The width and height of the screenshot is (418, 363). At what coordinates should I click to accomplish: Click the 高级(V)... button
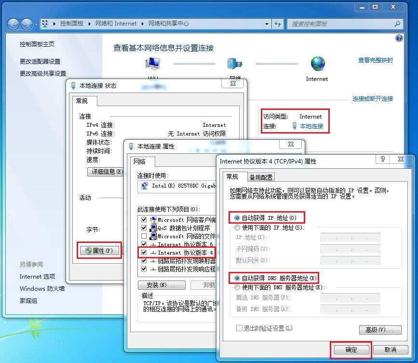(x=380, y=330)
